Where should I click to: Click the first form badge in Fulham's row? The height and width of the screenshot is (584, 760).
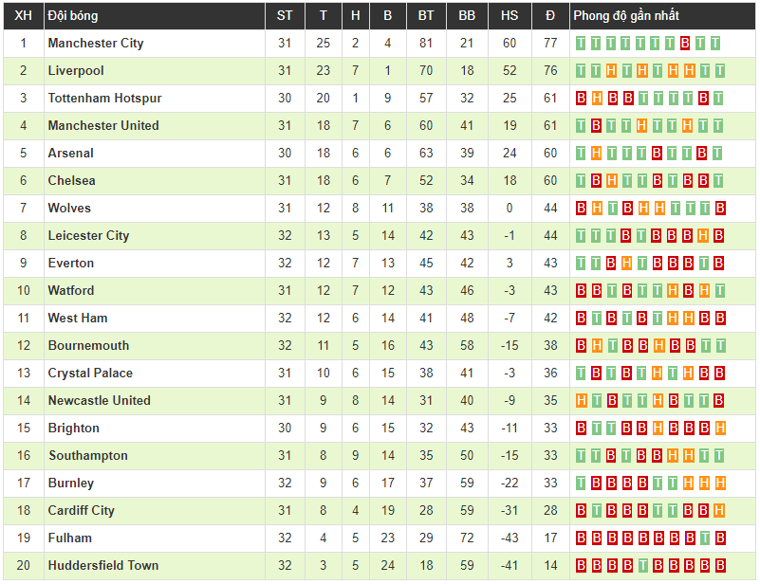click(x=582, y=538)
